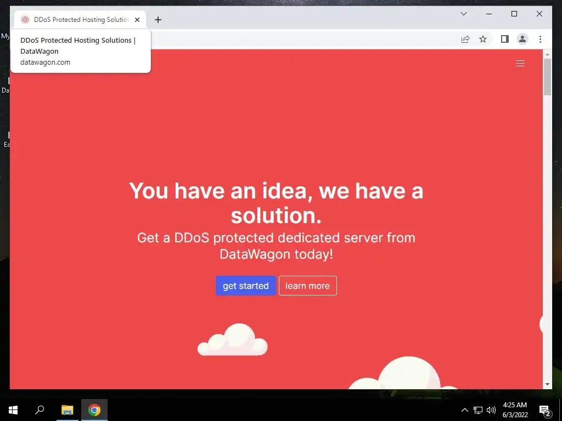Viewport: 562px width, 421px height.
Task: Click the Chrome taskbar icon
Action: (94, 410)
